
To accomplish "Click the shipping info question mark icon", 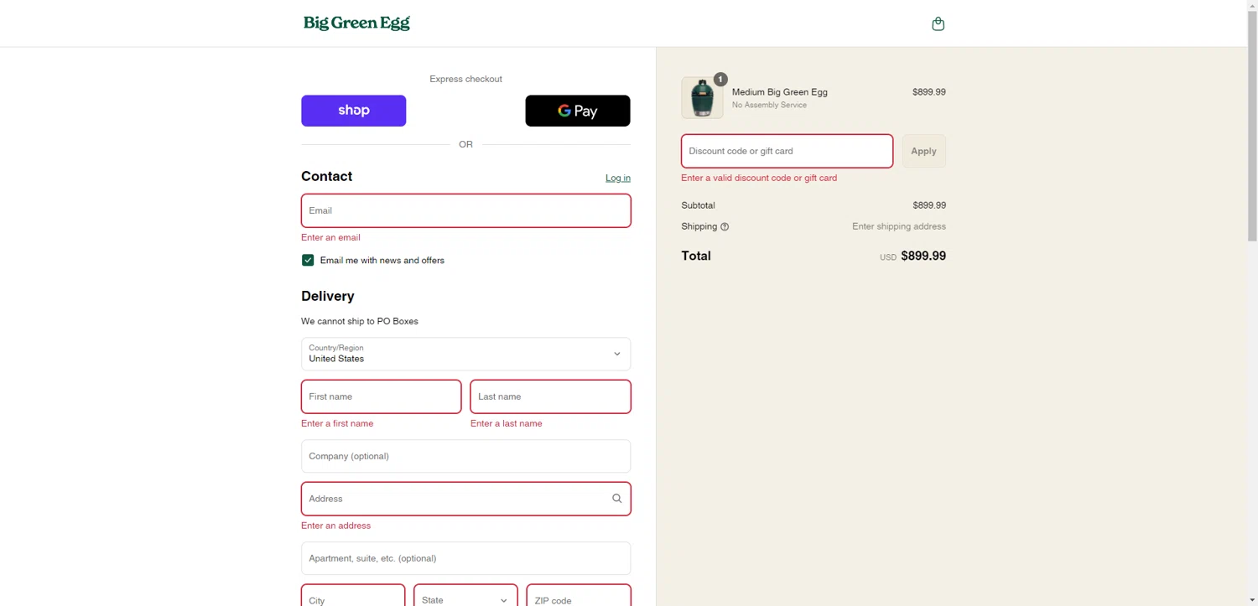I will pyautogui.click(x=725, y=226).
